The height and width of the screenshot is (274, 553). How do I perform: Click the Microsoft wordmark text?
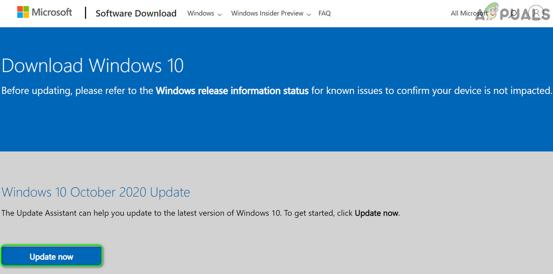[52, 12]
